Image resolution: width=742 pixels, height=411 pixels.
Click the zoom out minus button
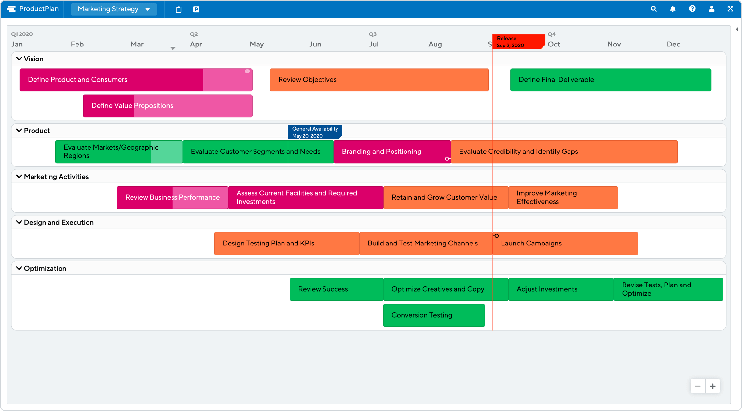coord(698,386)
